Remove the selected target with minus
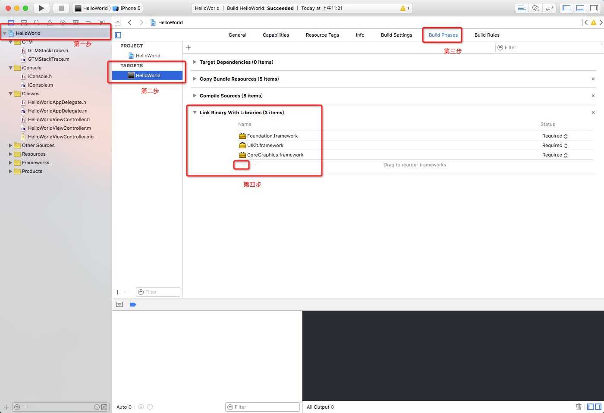604x413 pixels. click(128, 292)
